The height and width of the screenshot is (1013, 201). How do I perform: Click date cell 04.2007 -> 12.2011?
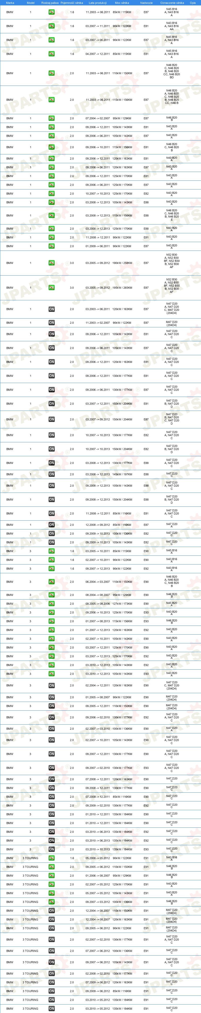tap(98, 54)
